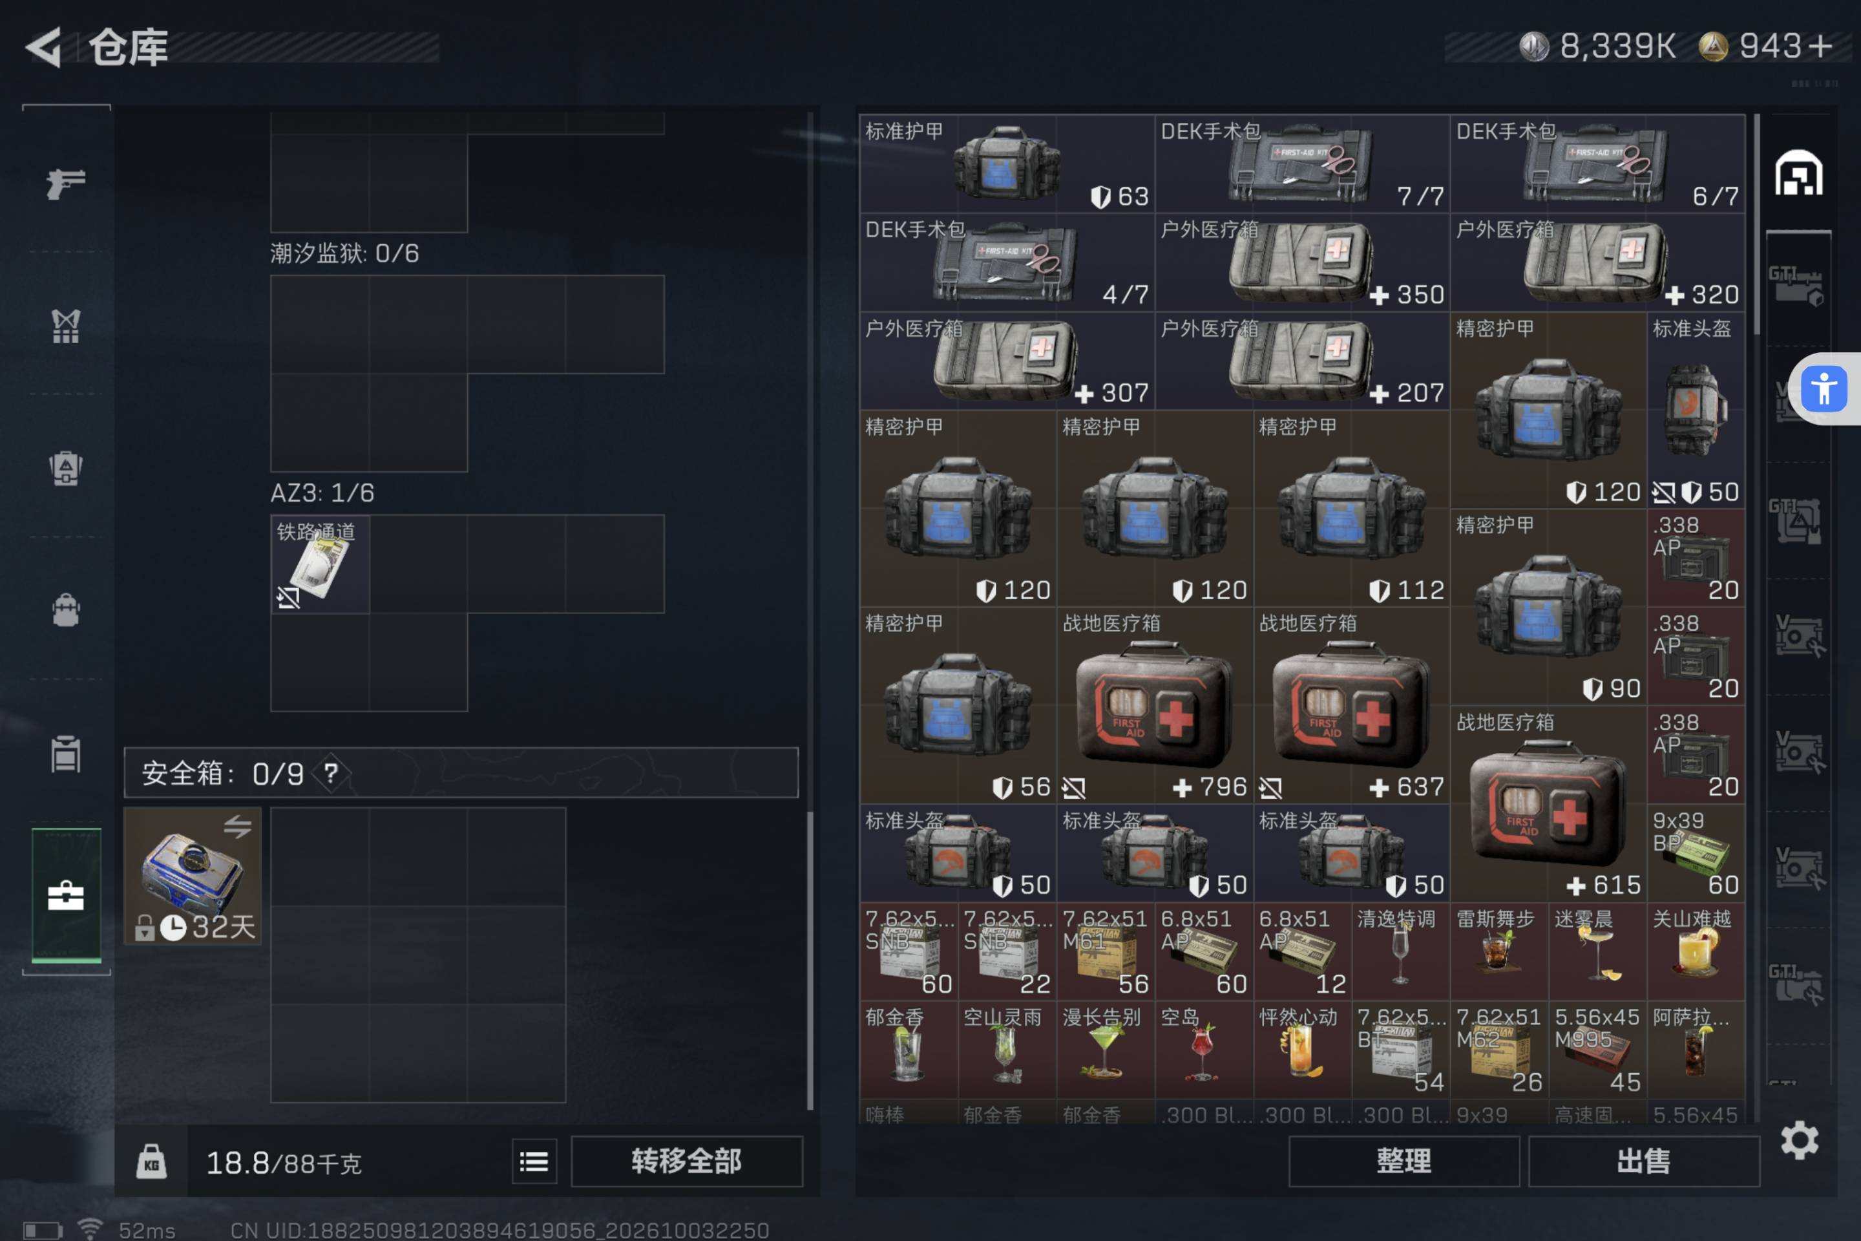
Task: Go back using the back arrow
Action: (x=43, y=47)
